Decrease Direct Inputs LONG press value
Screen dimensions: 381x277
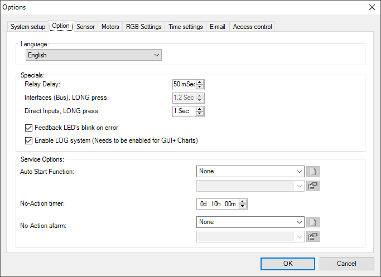[200, 114]
